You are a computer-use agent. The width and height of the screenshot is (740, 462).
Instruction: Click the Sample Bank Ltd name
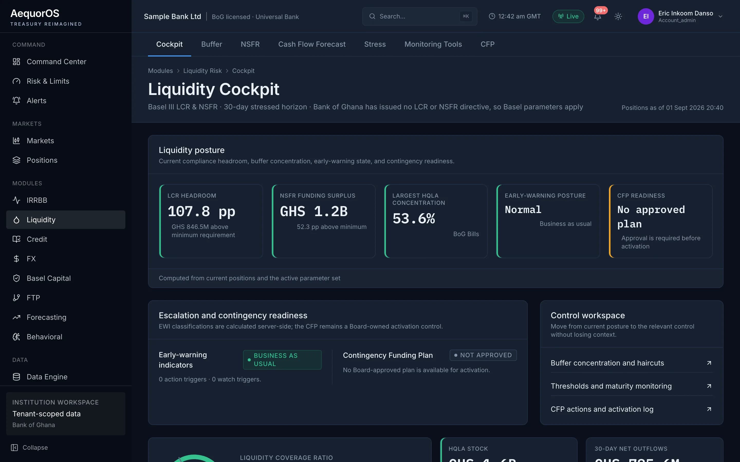(x=172, y=16)
